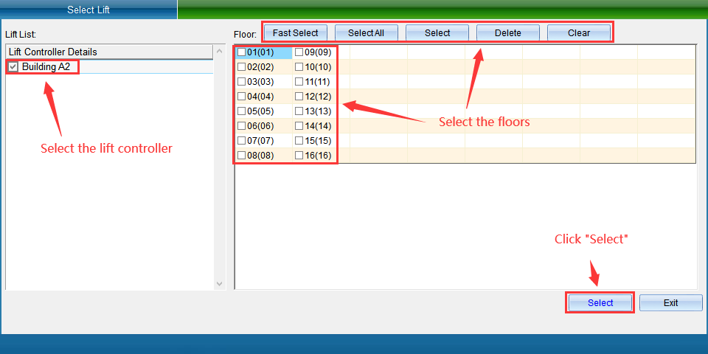Click the Select All floors button

(367, 33)
